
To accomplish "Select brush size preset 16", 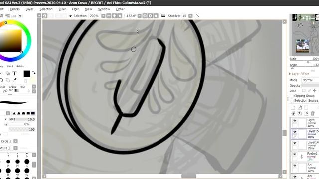I will 18,163.
